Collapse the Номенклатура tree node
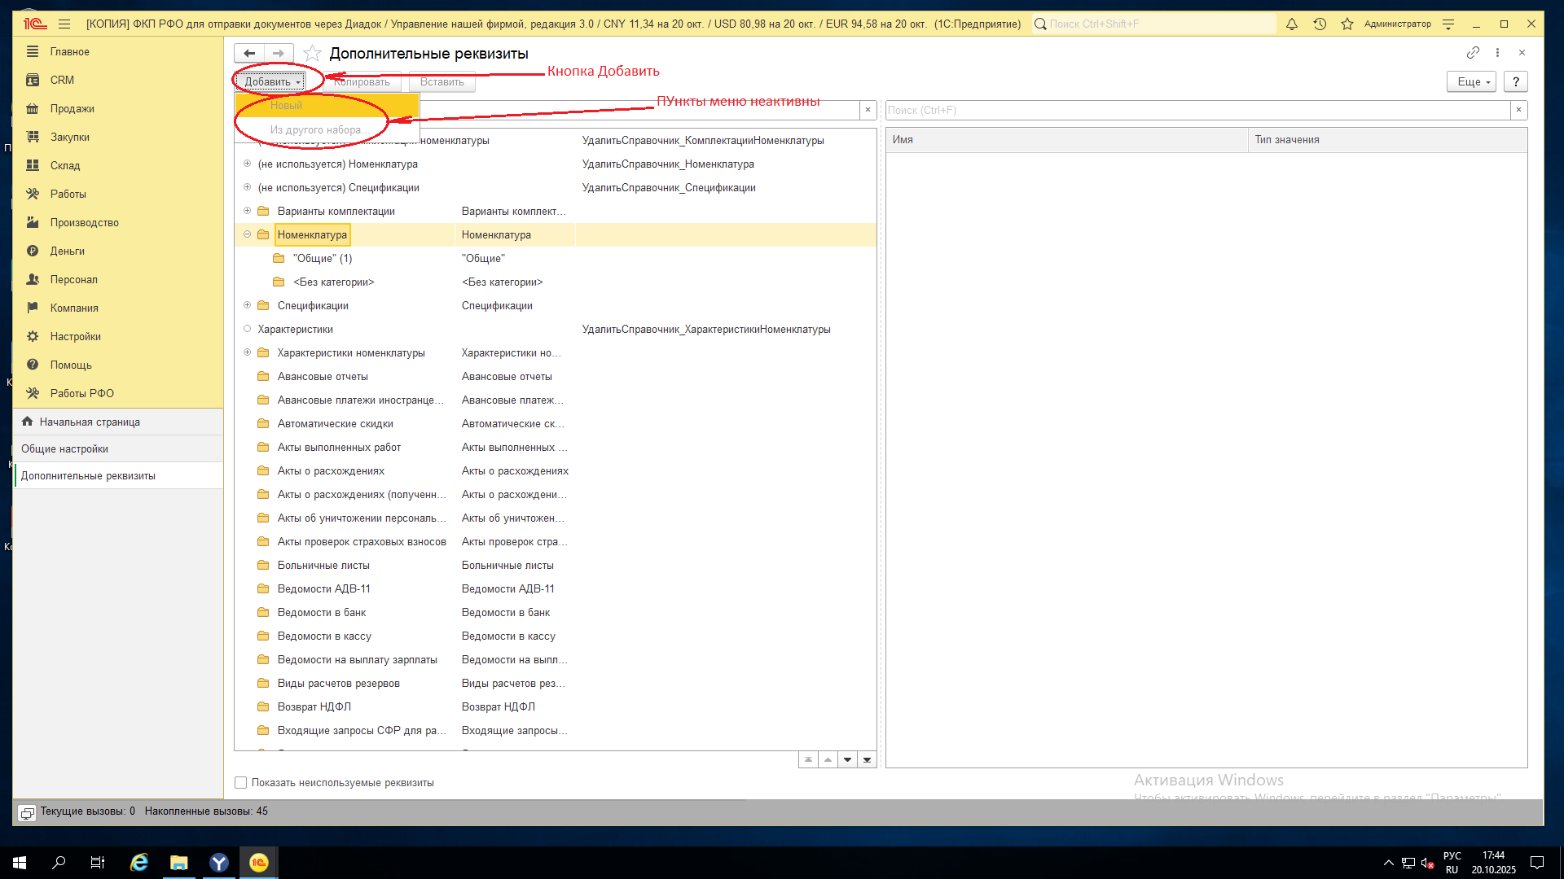The image size is (1564, 879). coord(247,234)
